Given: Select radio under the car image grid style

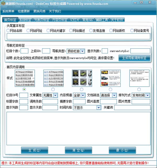Looking at the screenshot, I should pyautogui.click(x=82, y=89).
